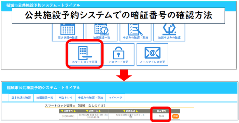Sort 利用施設 column ascending with up arrow
The image size is (239, 123).
[x=137, y=111]
